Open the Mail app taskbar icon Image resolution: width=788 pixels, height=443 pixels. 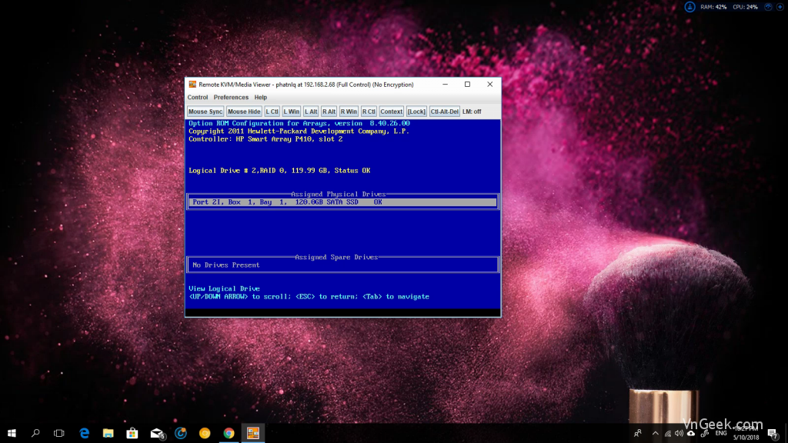pyautogui.click(x=156, y=433)
